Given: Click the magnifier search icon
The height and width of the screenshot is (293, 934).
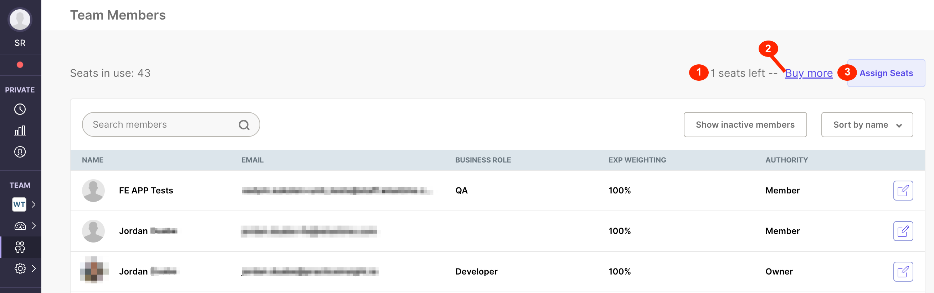Looking at the screenshot, I should [x=244, y=125].
